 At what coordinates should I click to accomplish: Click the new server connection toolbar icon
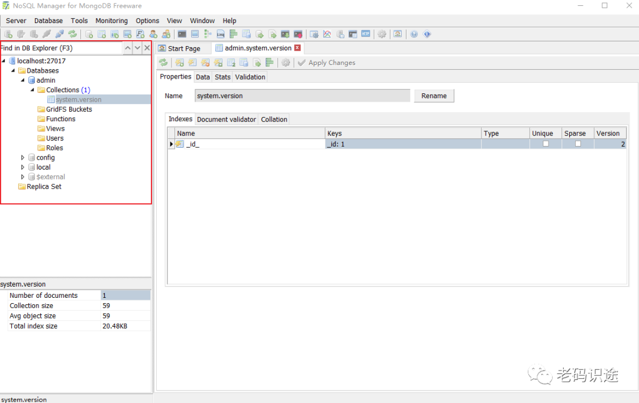[x=8, y=34]
